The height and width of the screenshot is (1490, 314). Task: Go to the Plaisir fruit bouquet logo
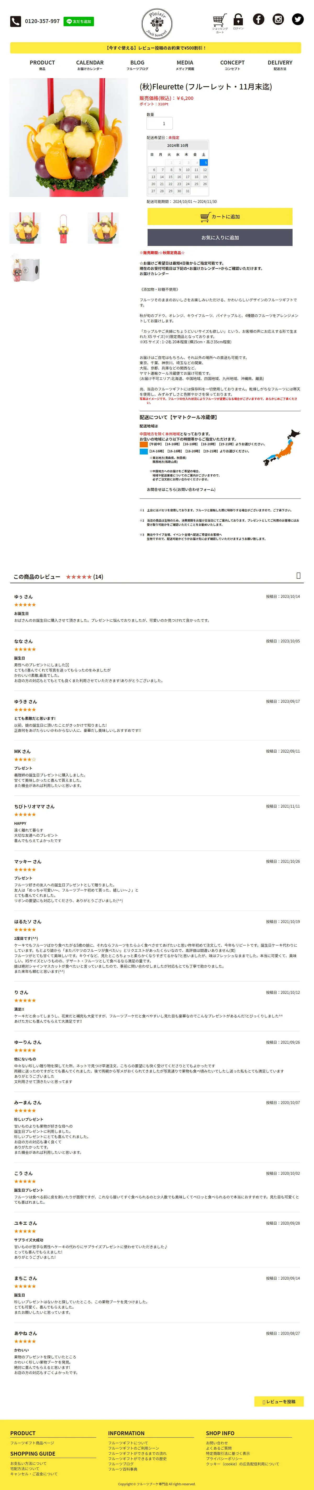click(x=157, y=24)
